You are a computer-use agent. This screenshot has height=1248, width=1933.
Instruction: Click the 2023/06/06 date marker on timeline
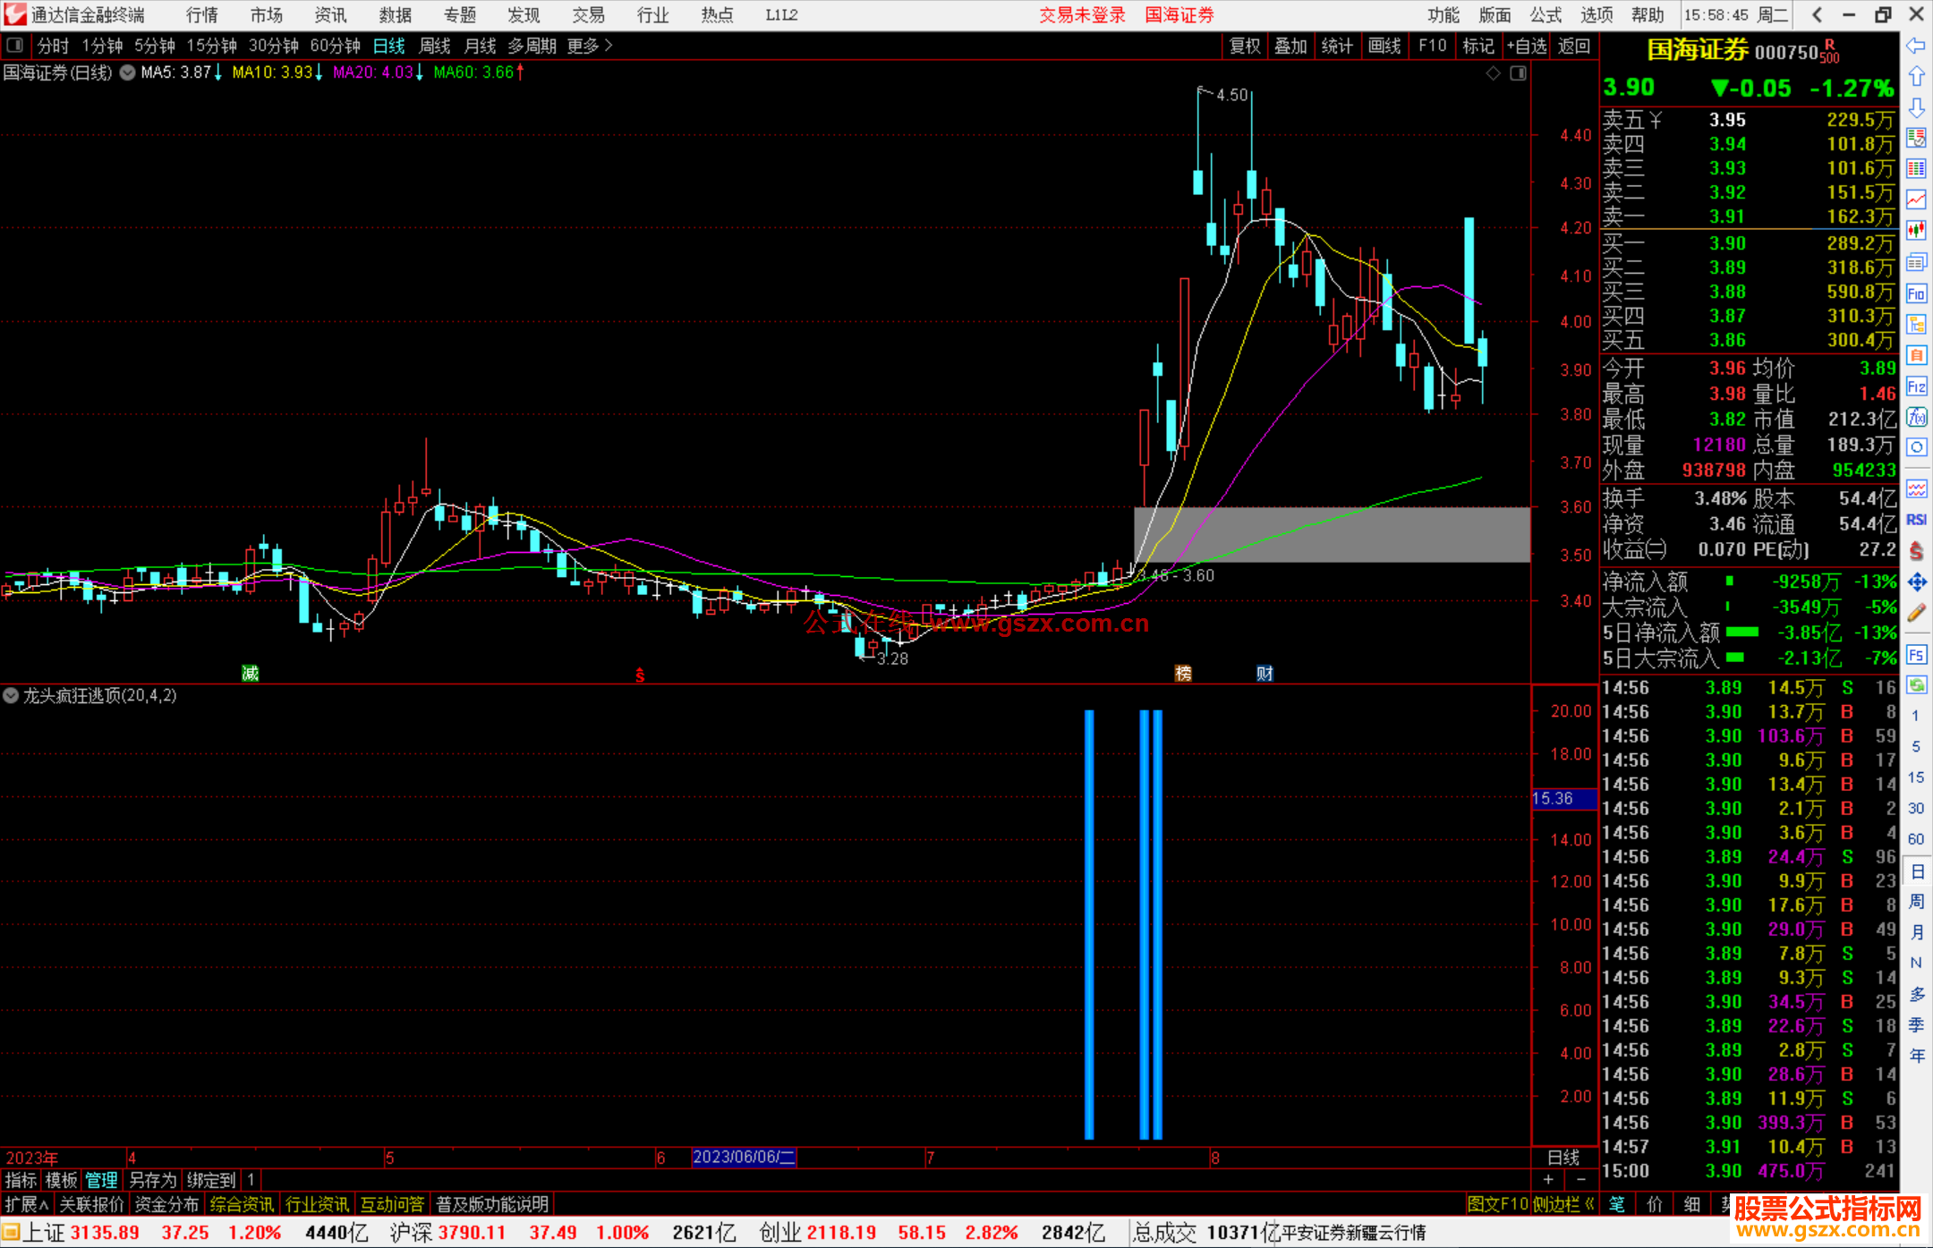[744, 1157]
